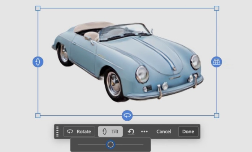Click the tilt slider thumb
Screen dimensions: 252x152
coord(110,144)
